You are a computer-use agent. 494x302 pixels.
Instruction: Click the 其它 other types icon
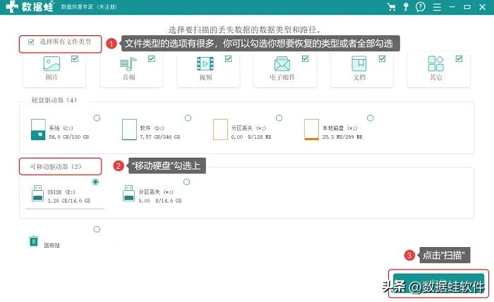(435, 63)
